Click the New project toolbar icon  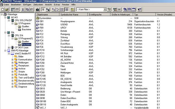pos(3,10)
